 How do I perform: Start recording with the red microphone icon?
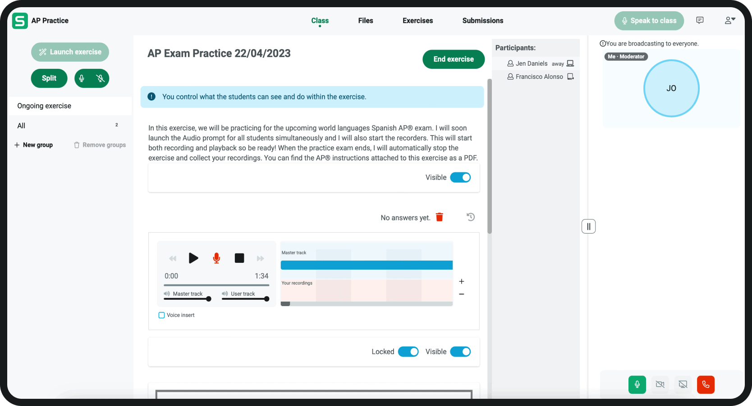click(x=216, y=258)
